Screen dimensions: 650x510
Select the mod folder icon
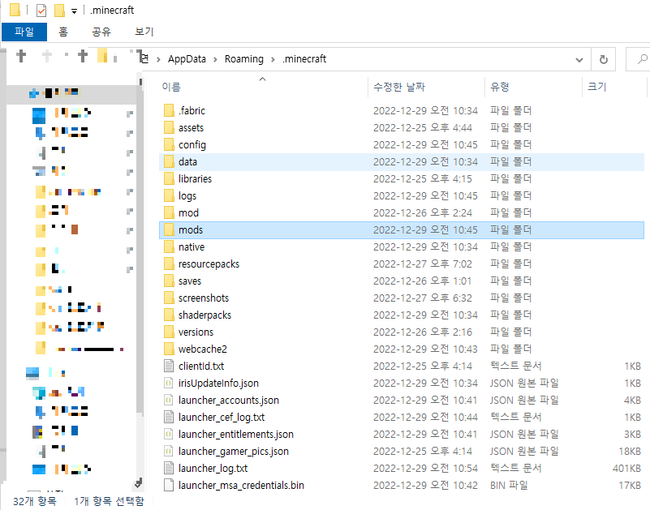[169, 213]
